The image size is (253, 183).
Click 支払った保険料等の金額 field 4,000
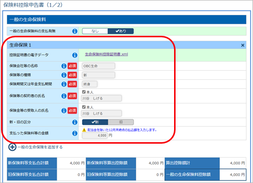coord(95,136)
